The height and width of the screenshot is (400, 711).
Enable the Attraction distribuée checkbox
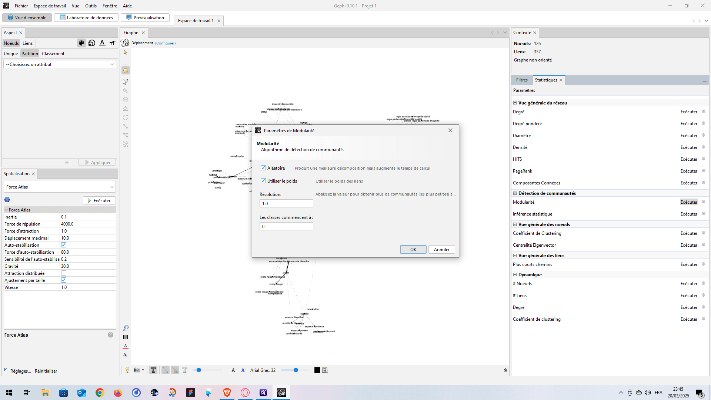[64, 273]
